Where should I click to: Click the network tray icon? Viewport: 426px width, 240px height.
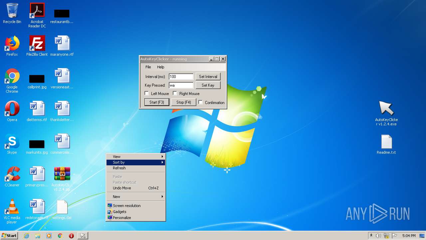coord(386,236)
